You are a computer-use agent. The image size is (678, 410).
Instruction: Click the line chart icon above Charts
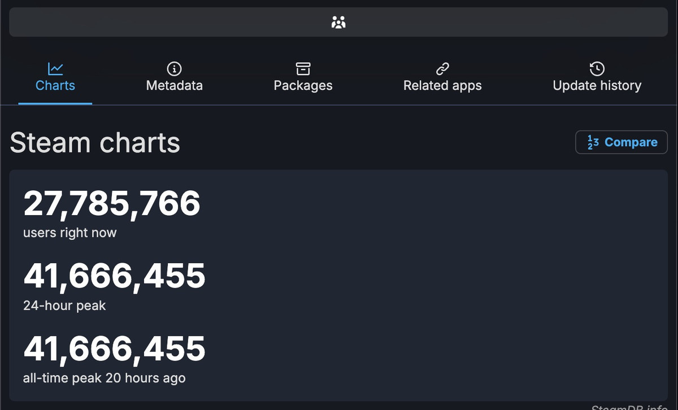coord(55,69)
